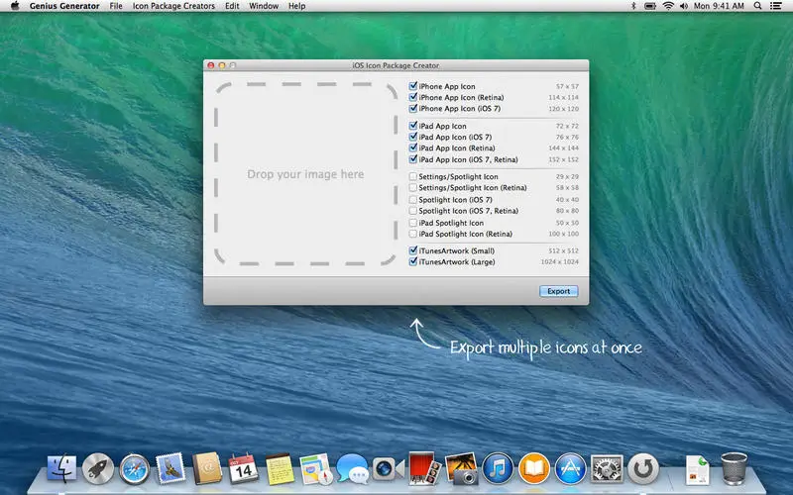Open Finder from the dock
The width and height of the screenshot is (793, 495).
click(x=61, y=468)
